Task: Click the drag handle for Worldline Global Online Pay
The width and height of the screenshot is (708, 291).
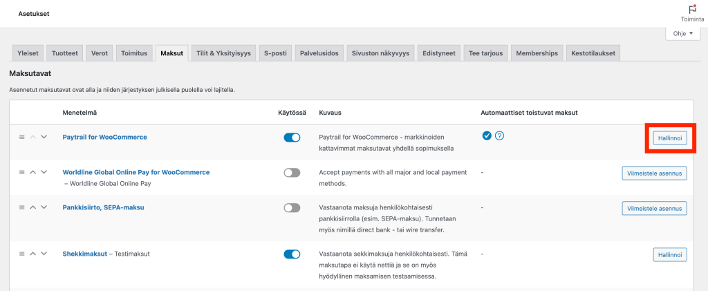Action: click(21, 172)
